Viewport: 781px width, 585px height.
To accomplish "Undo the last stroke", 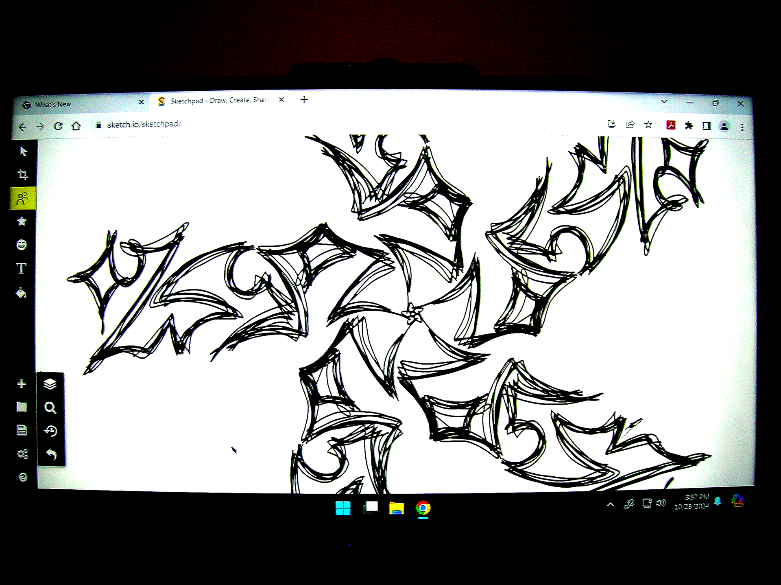I will (51, 454).
